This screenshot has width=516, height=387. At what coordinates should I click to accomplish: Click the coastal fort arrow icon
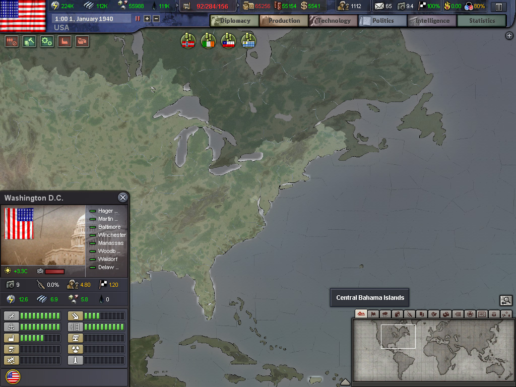[76, 316]
